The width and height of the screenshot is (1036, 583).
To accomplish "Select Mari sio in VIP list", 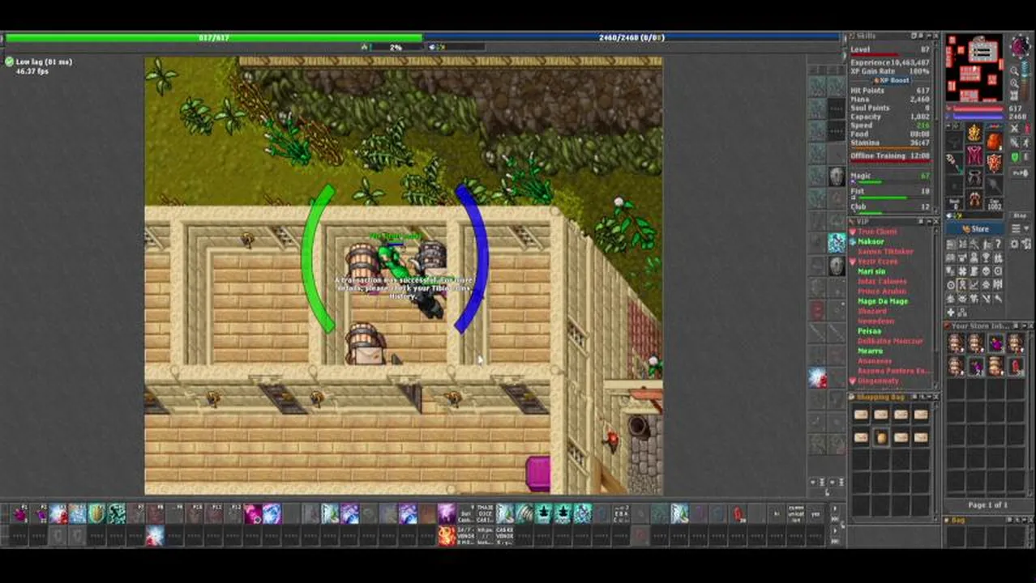I will tap(871, 271).
